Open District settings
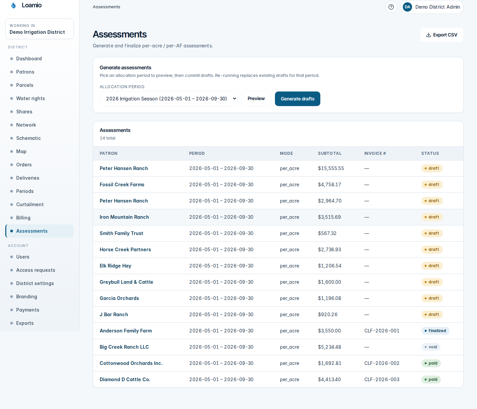The height and width of the screenshot is (409, 477). click(39, 283)
